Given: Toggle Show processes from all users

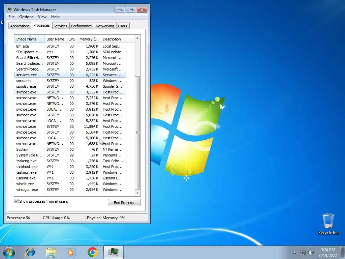Looking at the screenshot, I should click(x=16, y=201).
